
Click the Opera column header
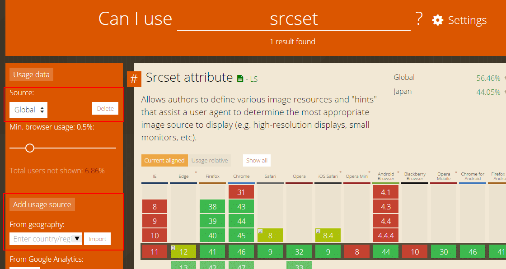(299, 176)
